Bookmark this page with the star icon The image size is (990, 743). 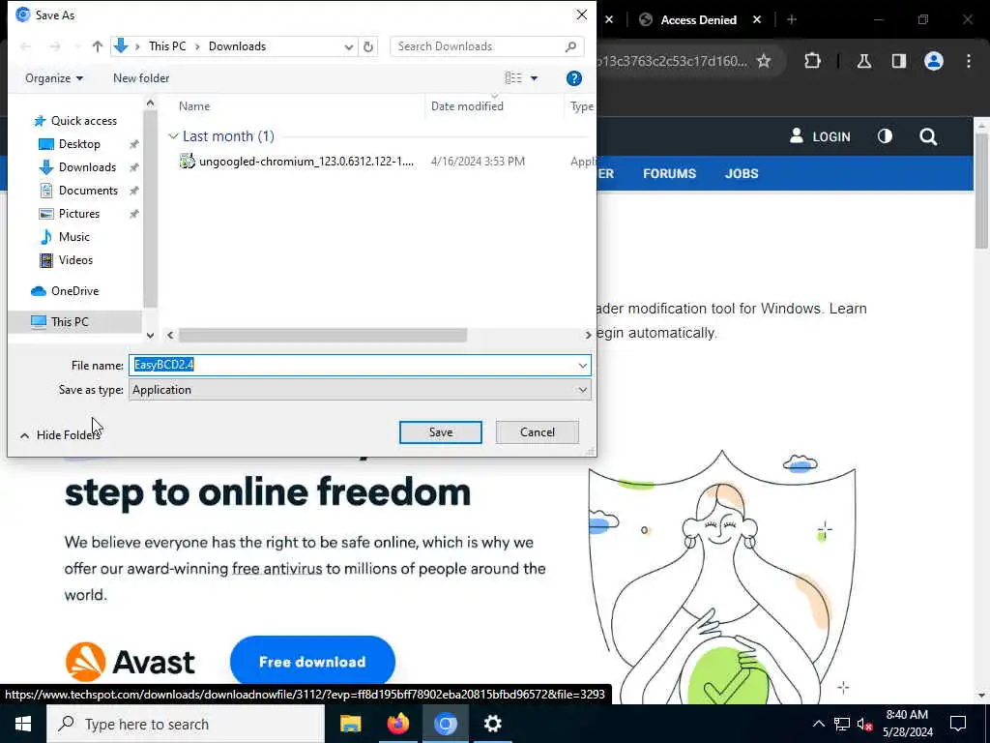[764, 61]
